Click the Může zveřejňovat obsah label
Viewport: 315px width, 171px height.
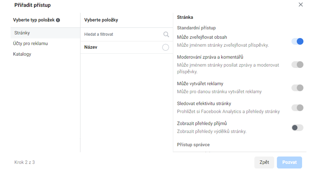point(202,37)
